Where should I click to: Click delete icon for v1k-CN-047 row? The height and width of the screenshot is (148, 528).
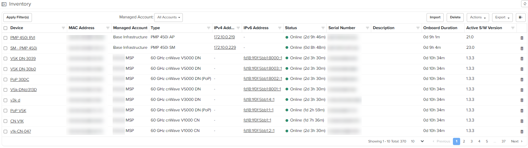pyautogui.click(x=522, y=132)
